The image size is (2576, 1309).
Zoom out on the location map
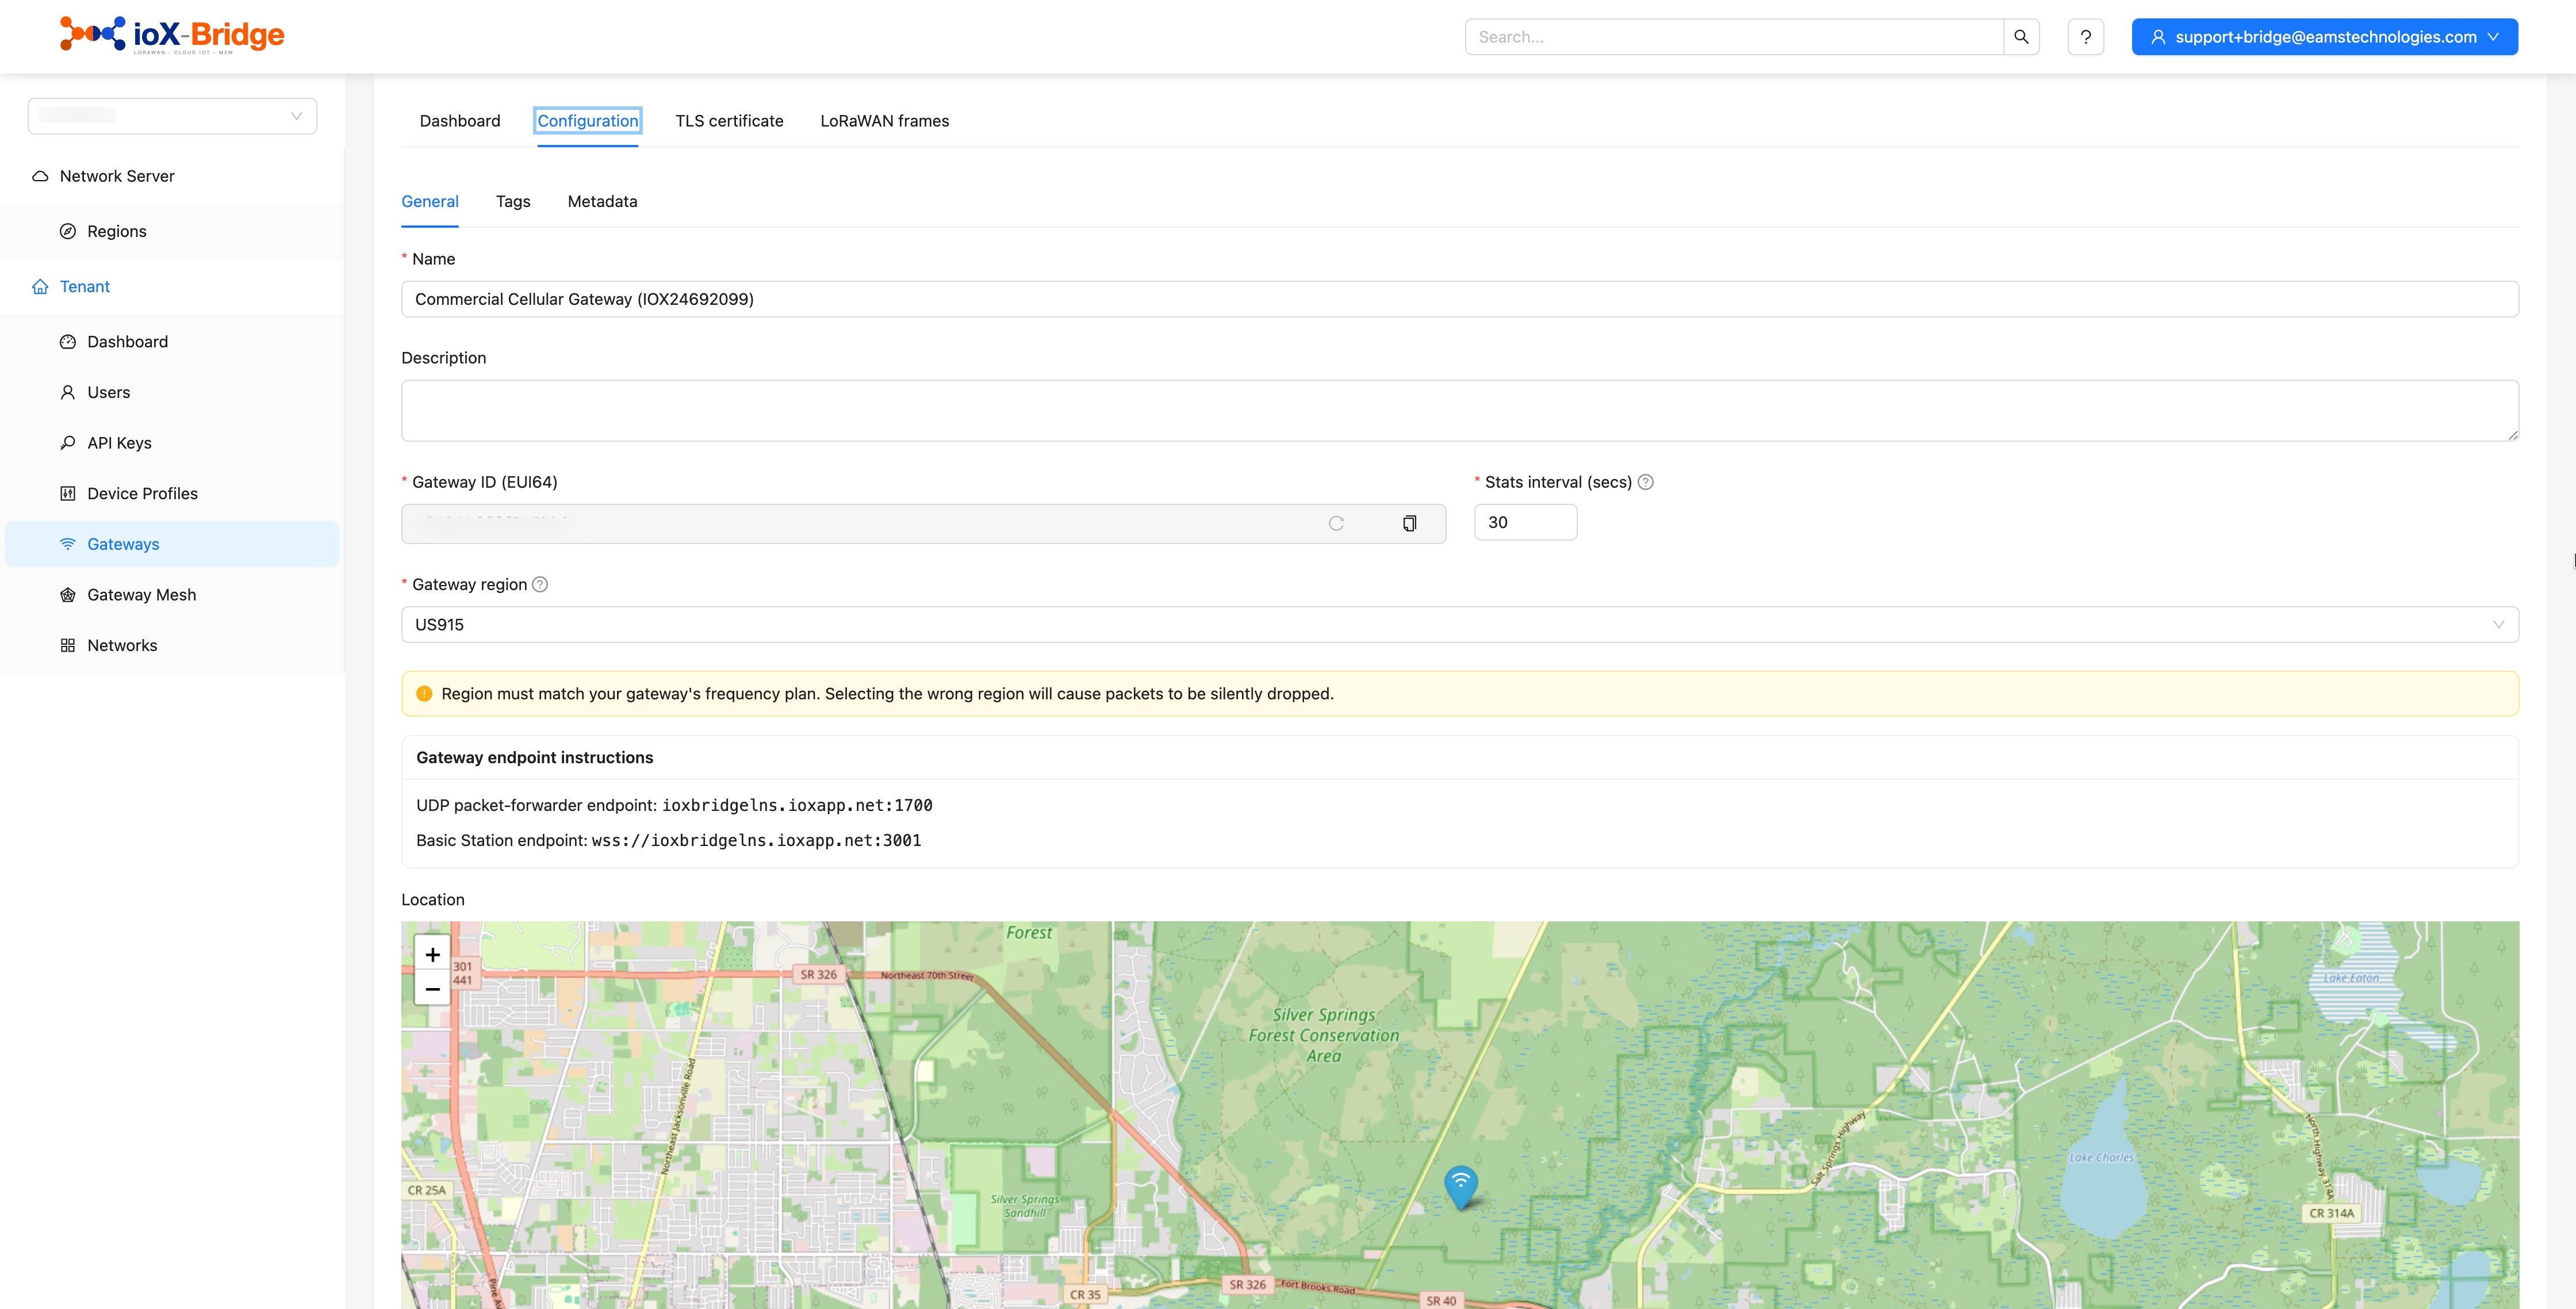coord(432,989)
